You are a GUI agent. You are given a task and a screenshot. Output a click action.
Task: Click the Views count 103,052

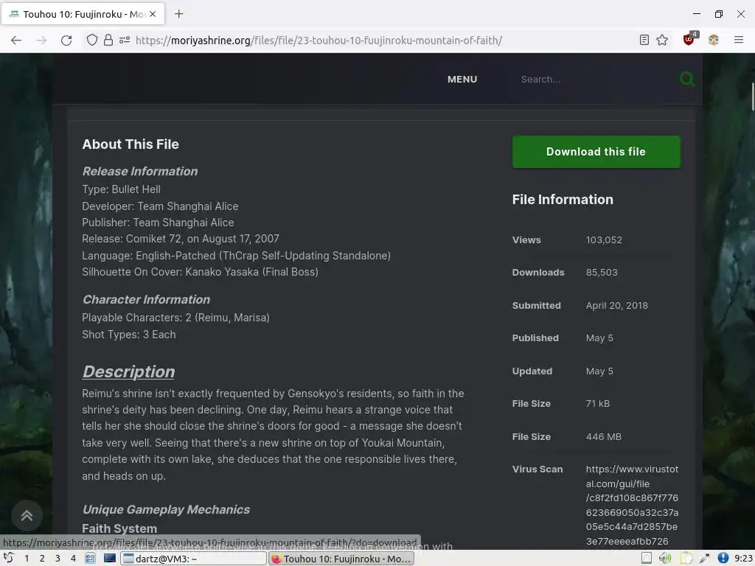[604, 240]
